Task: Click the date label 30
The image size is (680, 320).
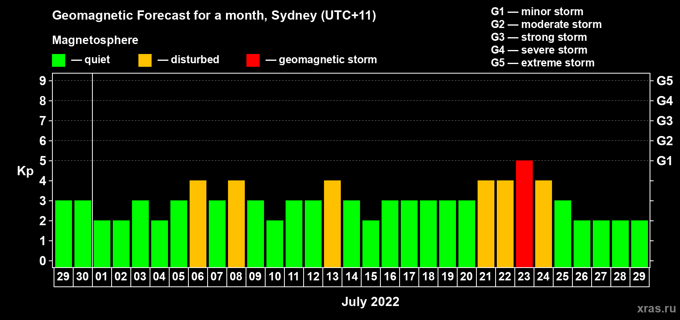Action: click(82, 276)
